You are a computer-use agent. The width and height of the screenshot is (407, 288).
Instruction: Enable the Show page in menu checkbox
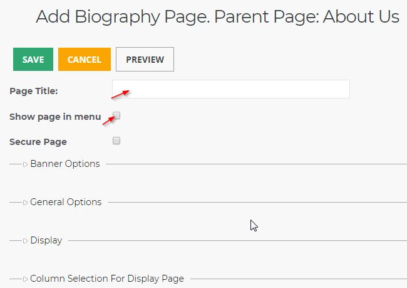click(x=116, y=115)
